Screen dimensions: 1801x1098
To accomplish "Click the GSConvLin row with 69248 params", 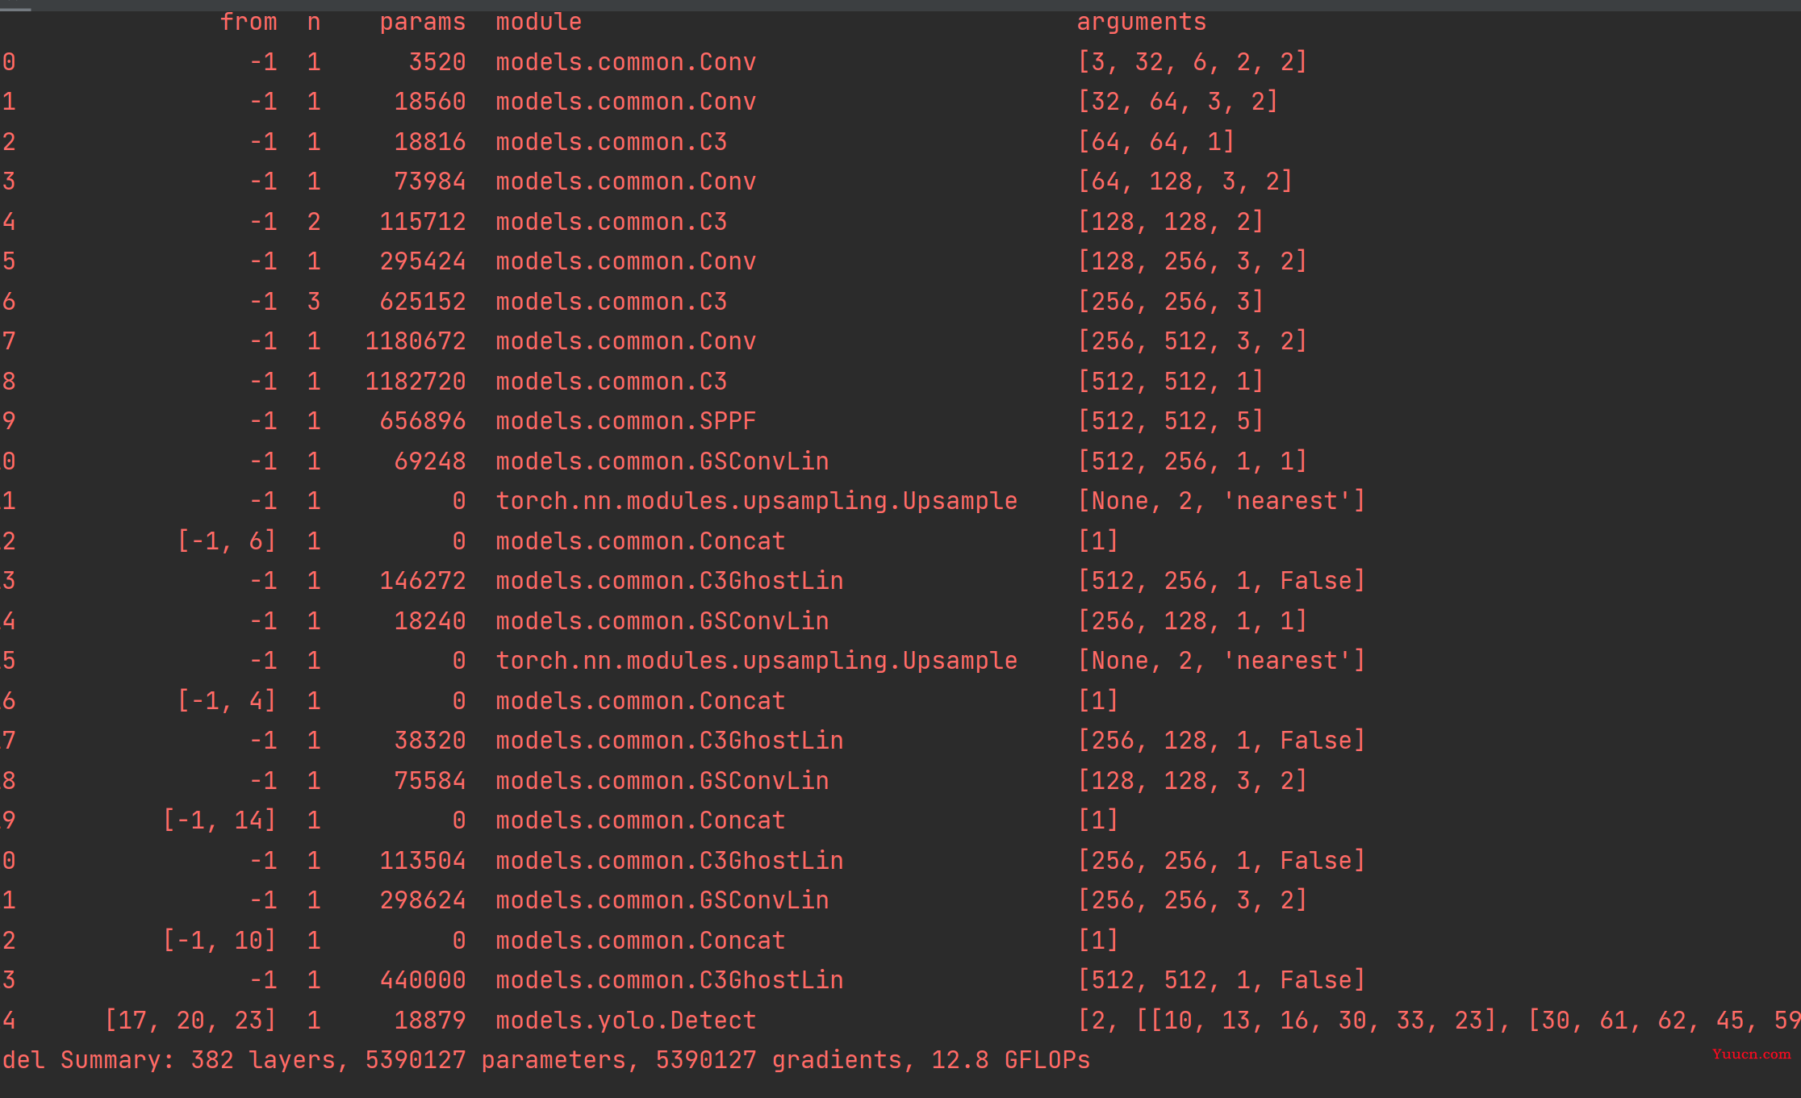I will (x=900, y=461).
